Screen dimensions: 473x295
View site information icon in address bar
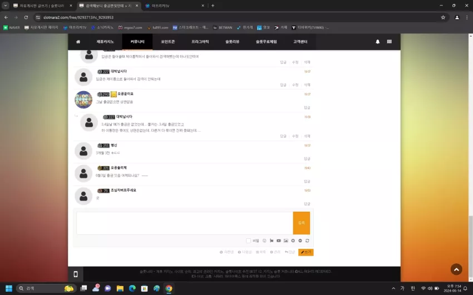(38, 17)
